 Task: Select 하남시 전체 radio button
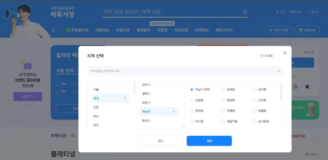tap(192, 90)
